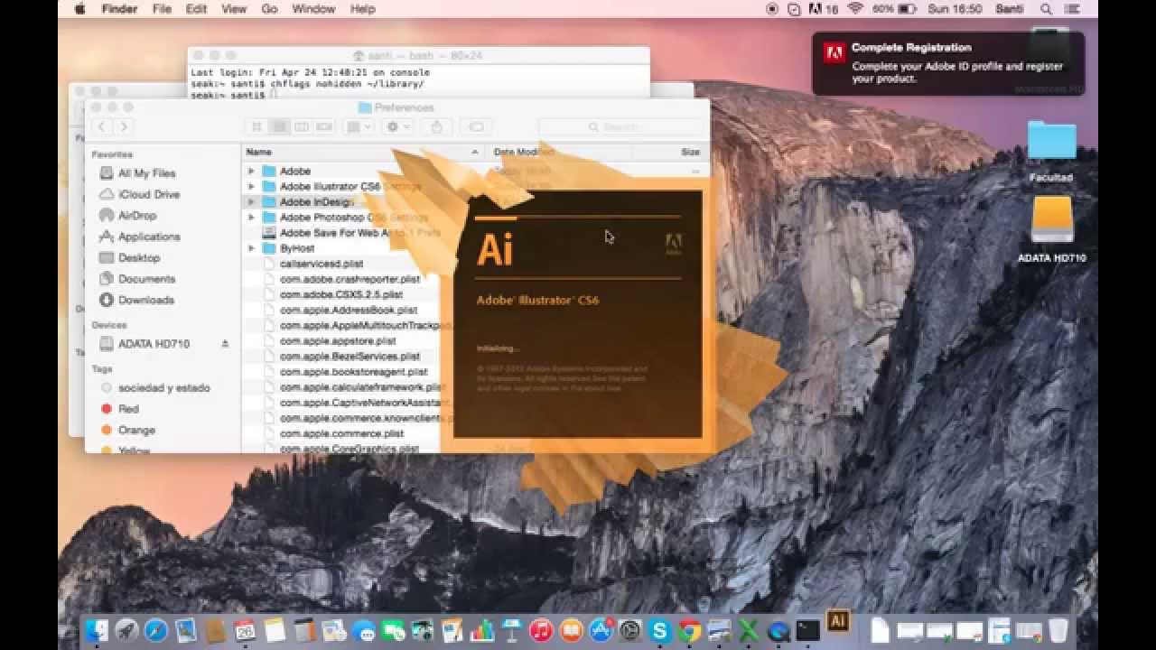1156x650 pixels.
Task: Switch Finder to Cover Flow view
Action: pos(324,127)
